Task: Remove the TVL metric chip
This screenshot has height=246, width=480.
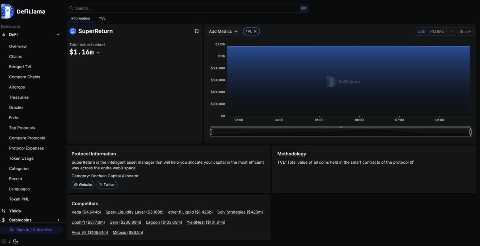Action: (x=255, y=31)
